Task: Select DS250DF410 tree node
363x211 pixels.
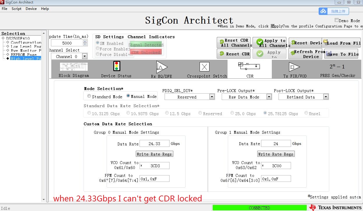Action: coord(18,38)
